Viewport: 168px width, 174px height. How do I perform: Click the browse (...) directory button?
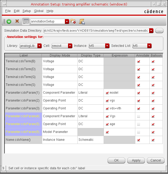(159, 31)
